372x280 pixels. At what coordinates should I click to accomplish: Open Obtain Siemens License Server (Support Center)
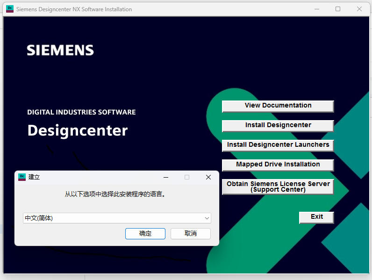click(278, 187)
